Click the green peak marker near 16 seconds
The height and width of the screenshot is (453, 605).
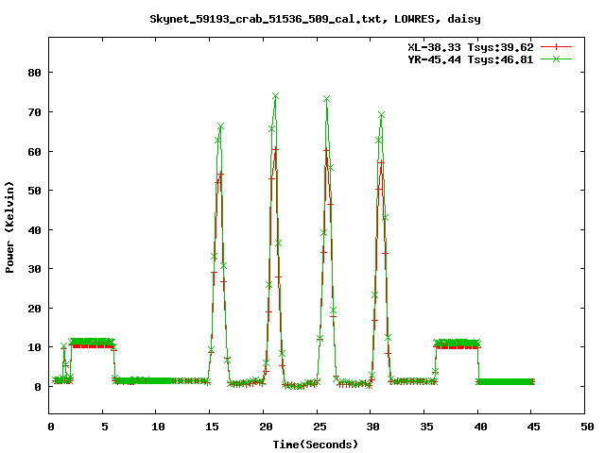pos(220,126)
